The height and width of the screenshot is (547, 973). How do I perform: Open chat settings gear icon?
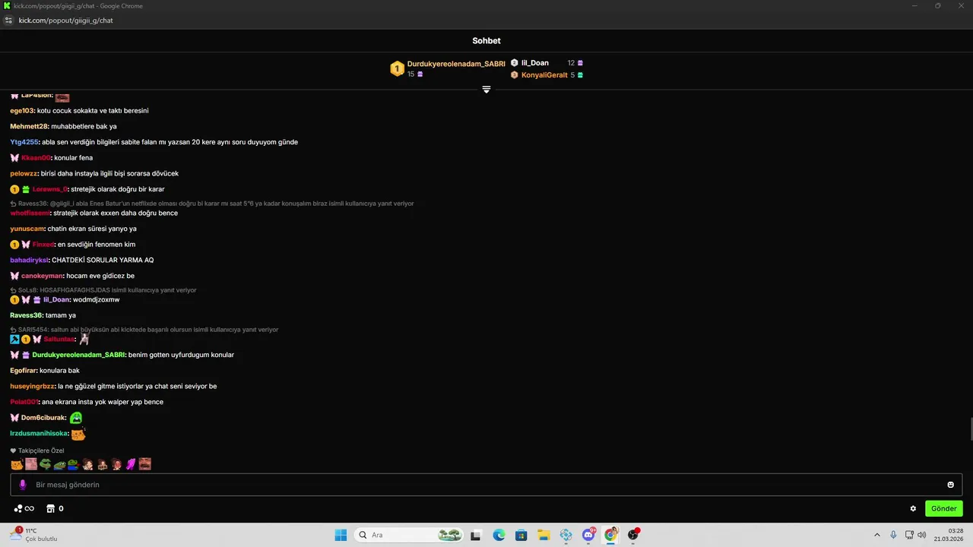coord(913,508)
